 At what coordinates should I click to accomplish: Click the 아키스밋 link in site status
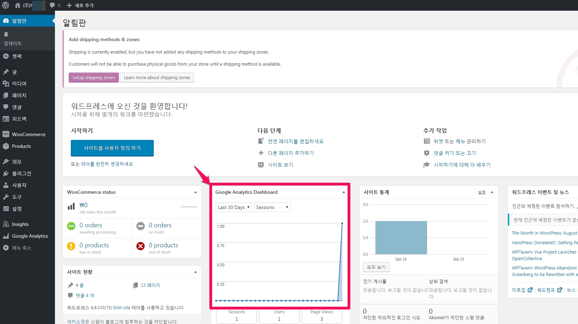[76, 322]
